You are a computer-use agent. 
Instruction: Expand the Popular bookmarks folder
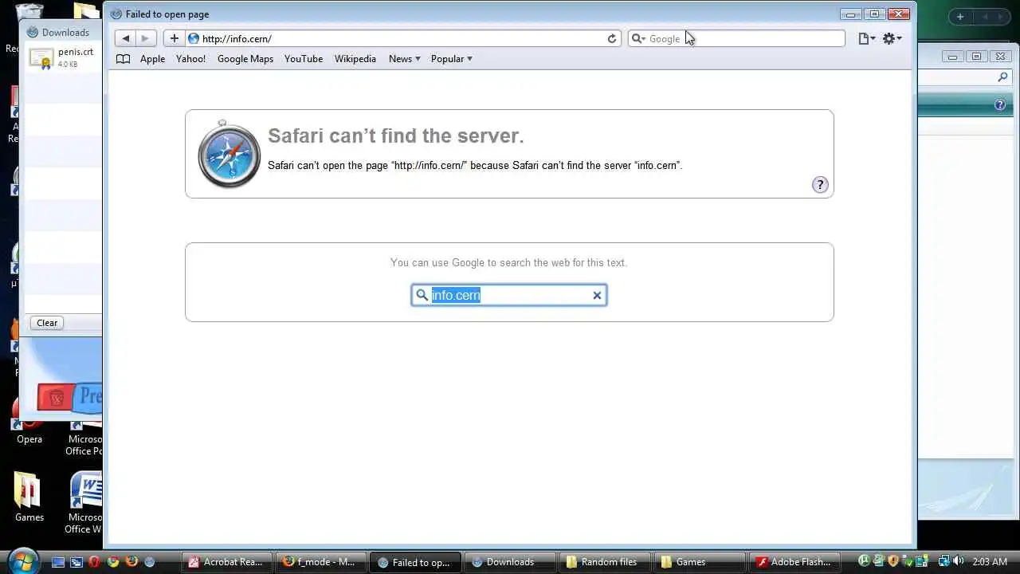(452, 59)
